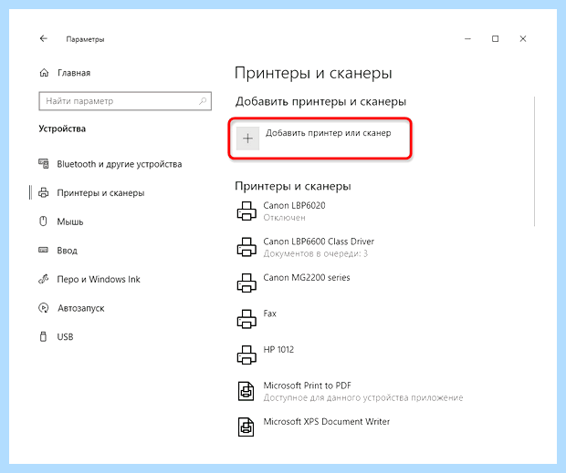Click the Canon LBP6600 printer icon
The height and width of the screenshot is (473, 566).
pyautogui.click(x=246, y=247)
